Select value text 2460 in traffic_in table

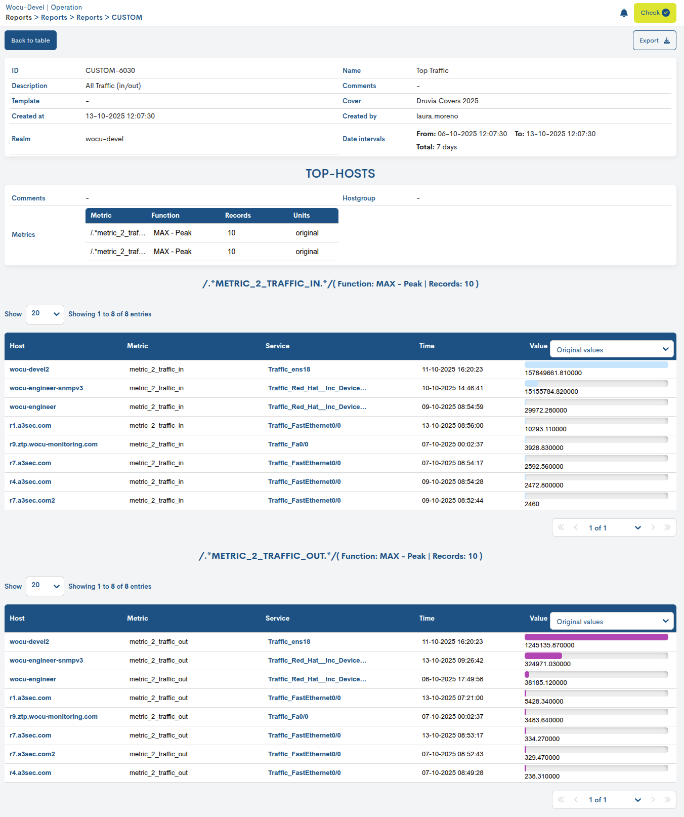pos(532,504)
